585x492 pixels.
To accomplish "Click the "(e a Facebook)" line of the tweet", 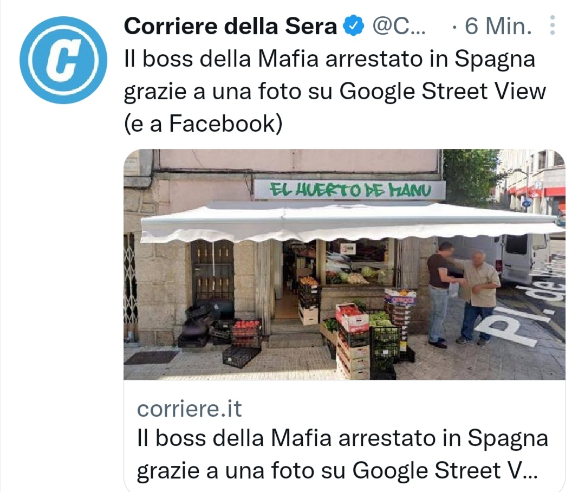I will pyautogui.click(x=203, y=124).
